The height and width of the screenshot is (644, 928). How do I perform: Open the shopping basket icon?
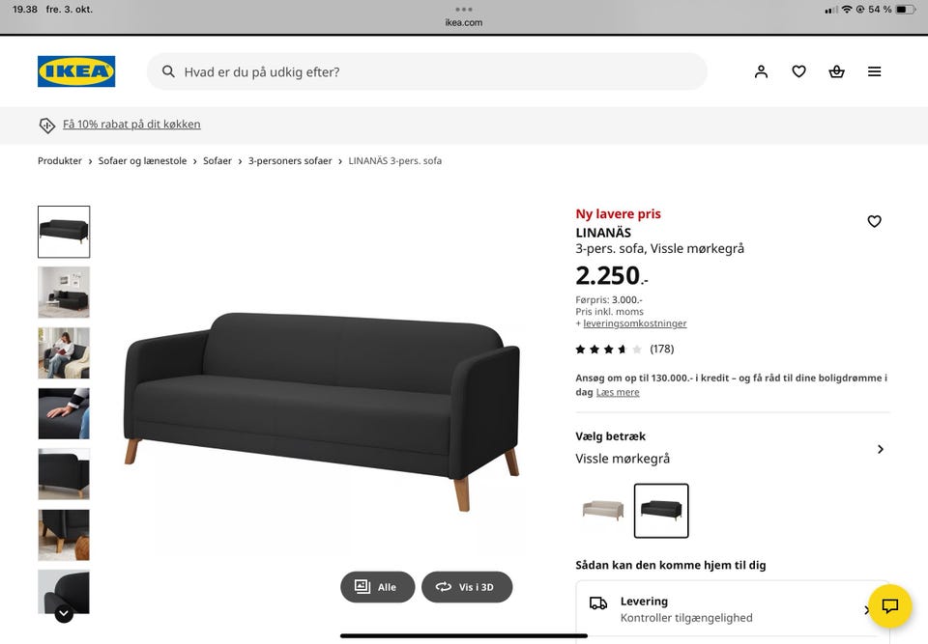836,71
